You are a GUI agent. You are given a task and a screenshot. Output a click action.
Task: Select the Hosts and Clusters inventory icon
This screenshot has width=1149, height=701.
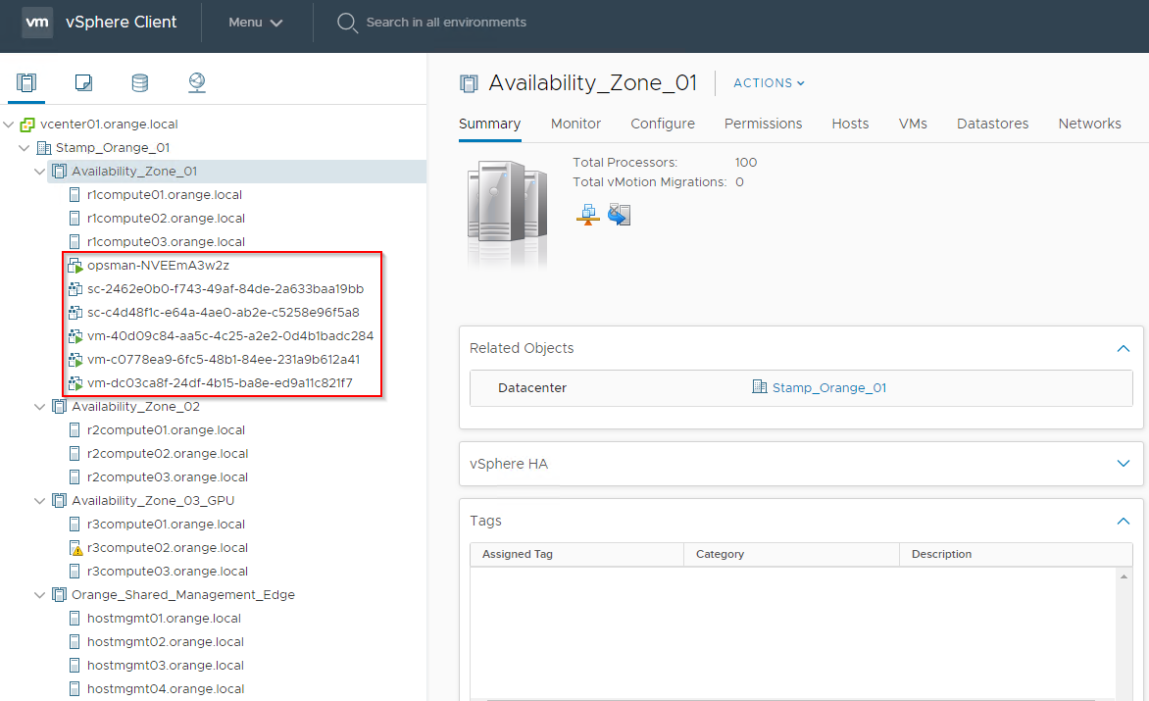(x=26, y=84)
